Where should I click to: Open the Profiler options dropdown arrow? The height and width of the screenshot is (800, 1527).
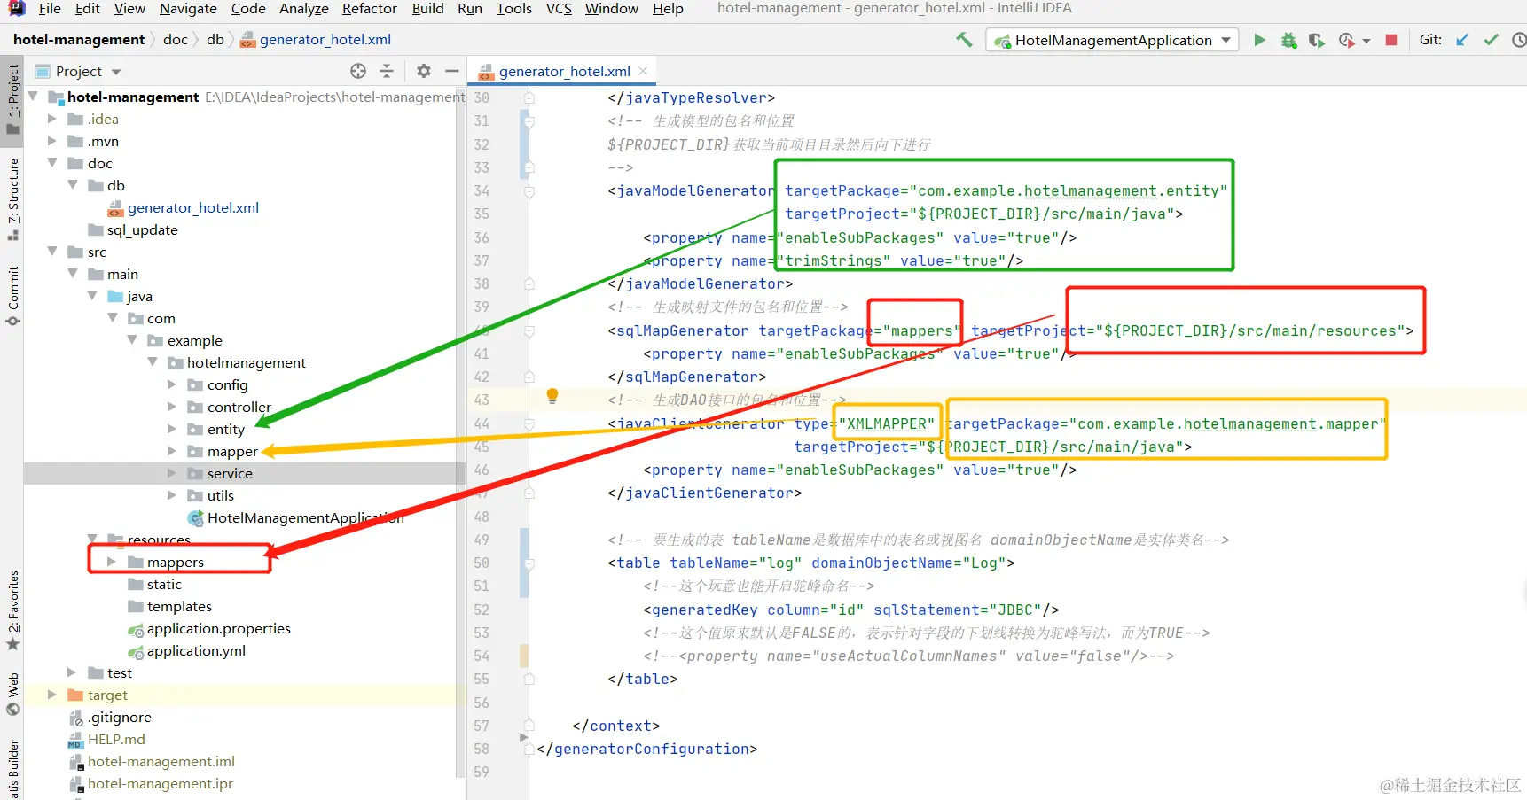click(1366, 41)
